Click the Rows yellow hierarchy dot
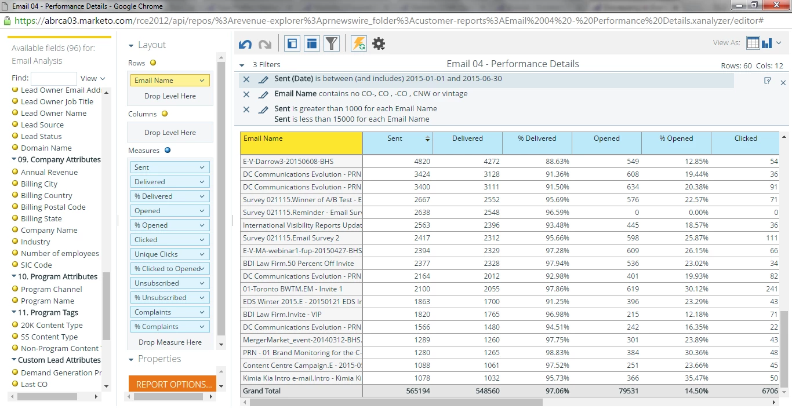This screenshot has height=409, width=792. 153,63
